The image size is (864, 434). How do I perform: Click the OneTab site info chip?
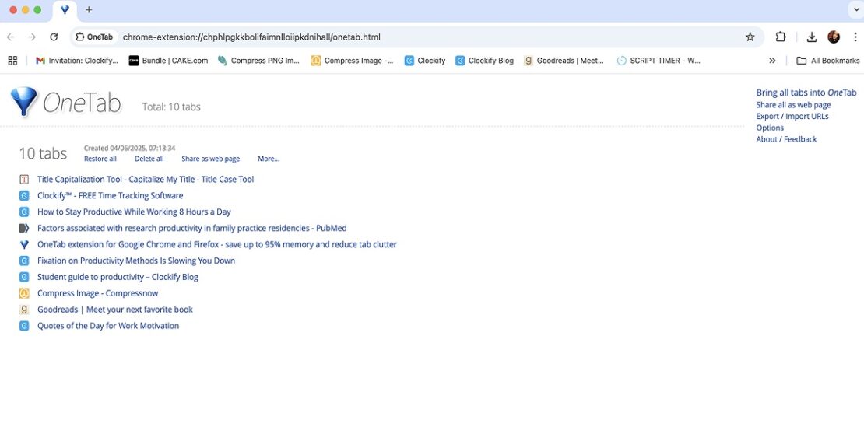pos(94,37)
